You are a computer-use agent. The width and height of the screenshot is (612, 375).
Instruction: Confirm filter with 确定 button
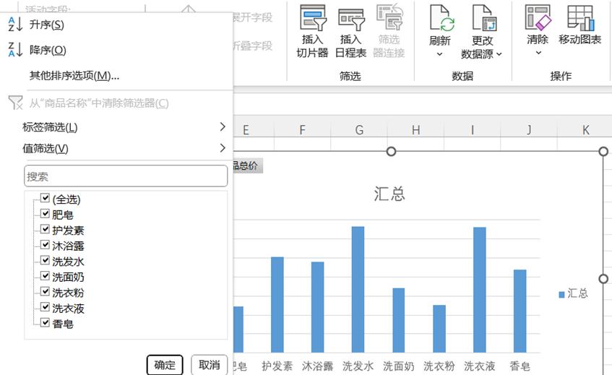point(165,365)
